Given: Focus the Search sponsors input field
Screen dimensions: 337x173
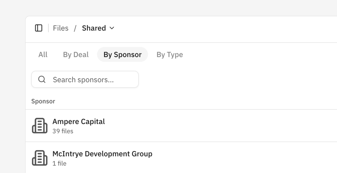Looking at the screenshot, I should point(90,80).
